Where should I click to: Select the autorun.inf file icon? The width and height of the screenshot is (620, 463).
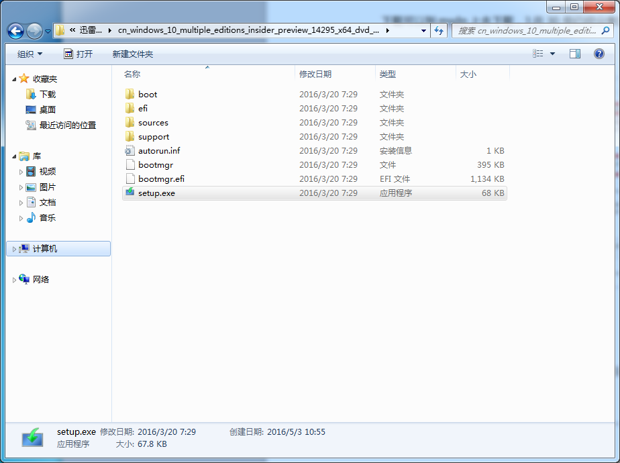coord(130,150)
